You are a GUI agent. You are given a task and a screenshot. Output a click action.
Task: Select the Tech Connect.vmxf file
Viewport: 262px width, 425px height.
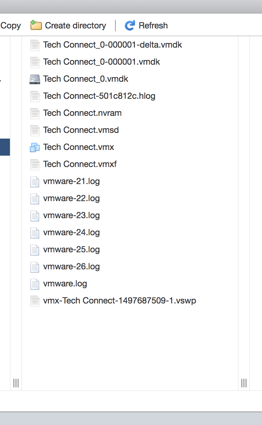[80, 164]
